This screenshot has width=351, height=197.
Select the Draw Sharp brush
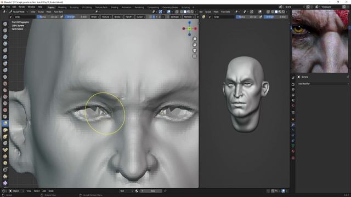click(x=5, y=31)
